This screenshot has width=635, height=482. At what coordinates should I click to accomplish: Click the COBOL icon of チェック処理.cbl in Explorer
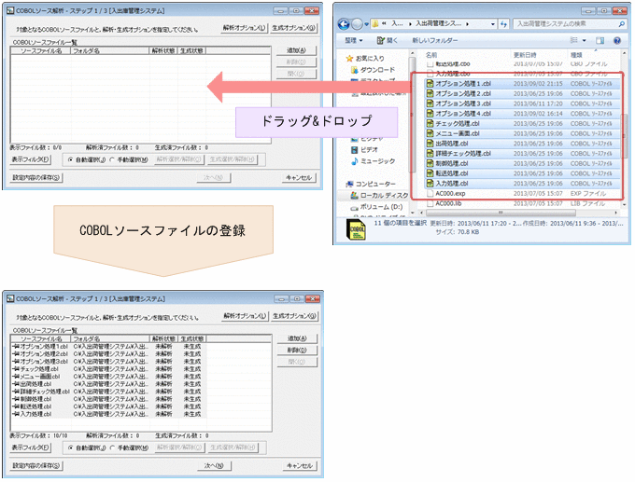coord(430,124)
